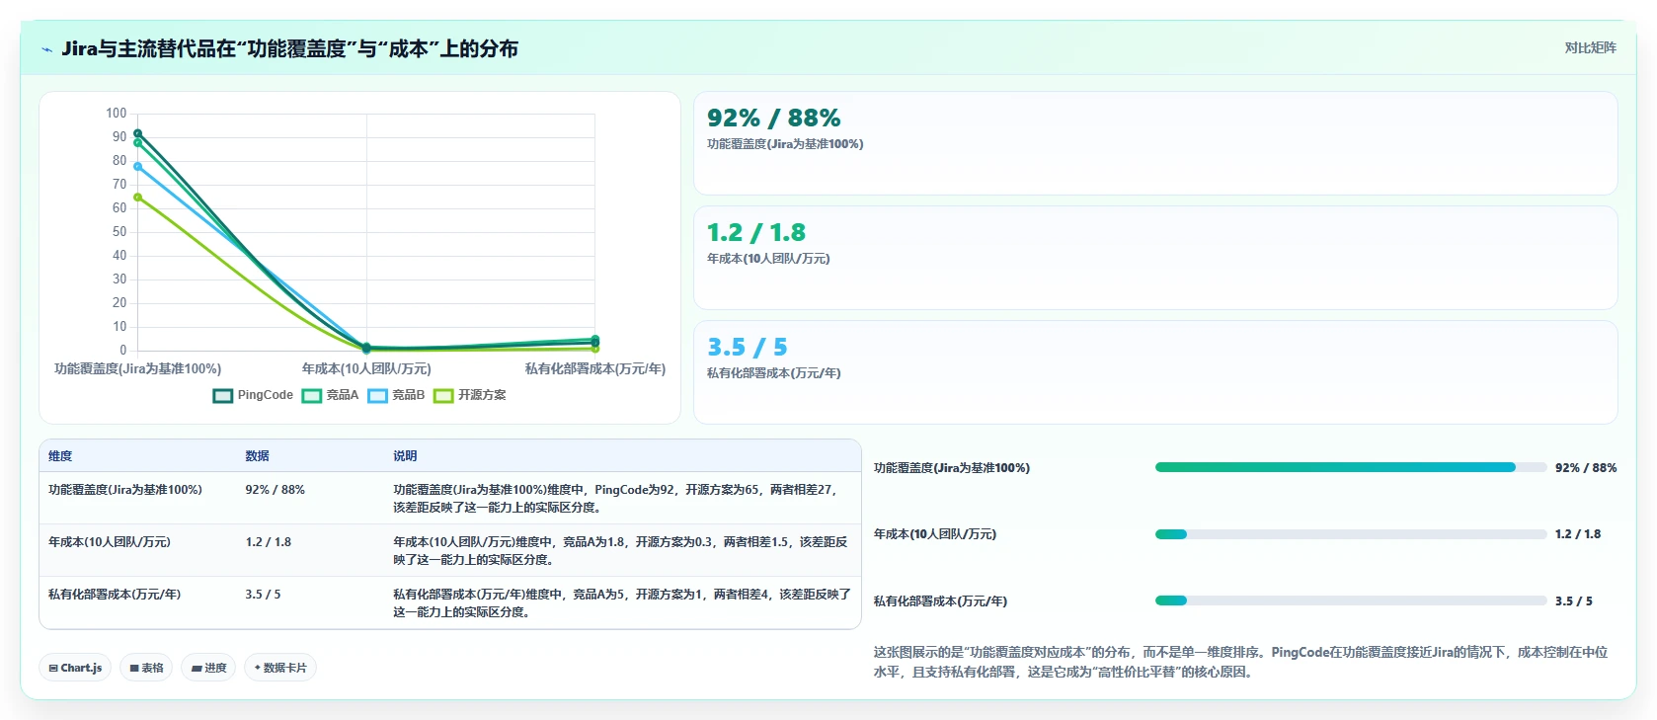Screen dimensions: 1657x720
Task: Toggle the 竞品A series in the chart legend
Action: [x=330, y=395]
